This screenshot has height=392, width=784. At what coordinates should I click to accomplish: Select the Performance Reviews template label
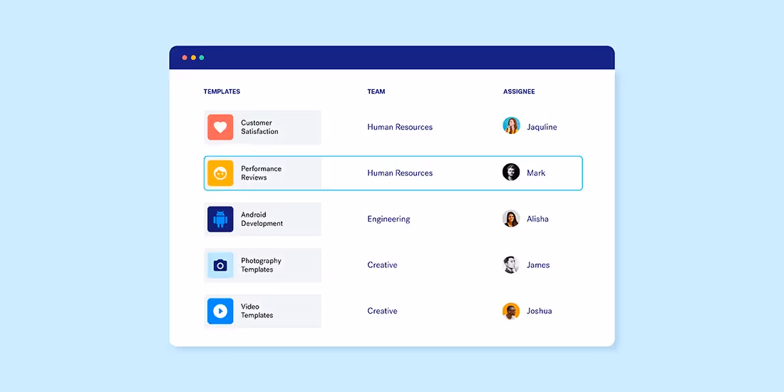(x=261, y=173)
